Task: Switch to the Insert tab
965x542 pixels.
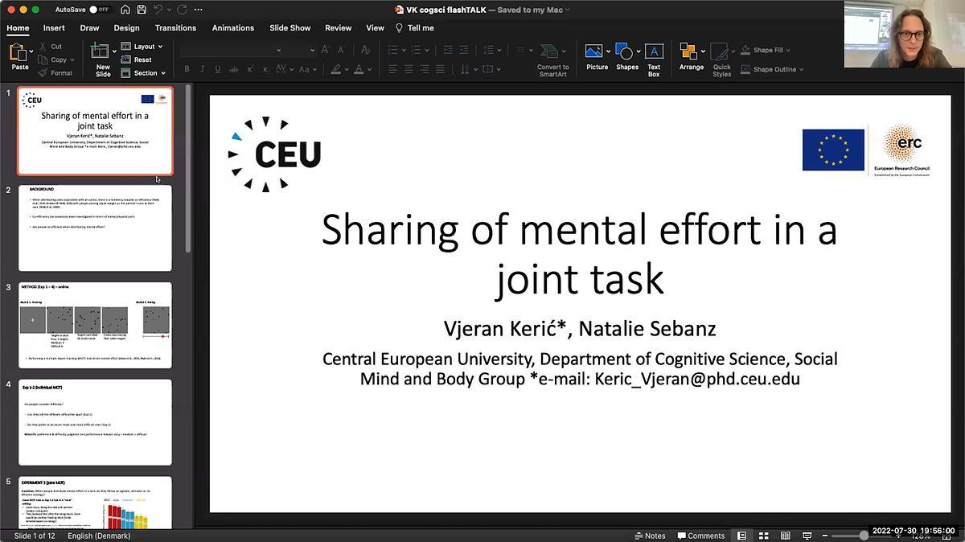Action: click(x=54, y=27)
